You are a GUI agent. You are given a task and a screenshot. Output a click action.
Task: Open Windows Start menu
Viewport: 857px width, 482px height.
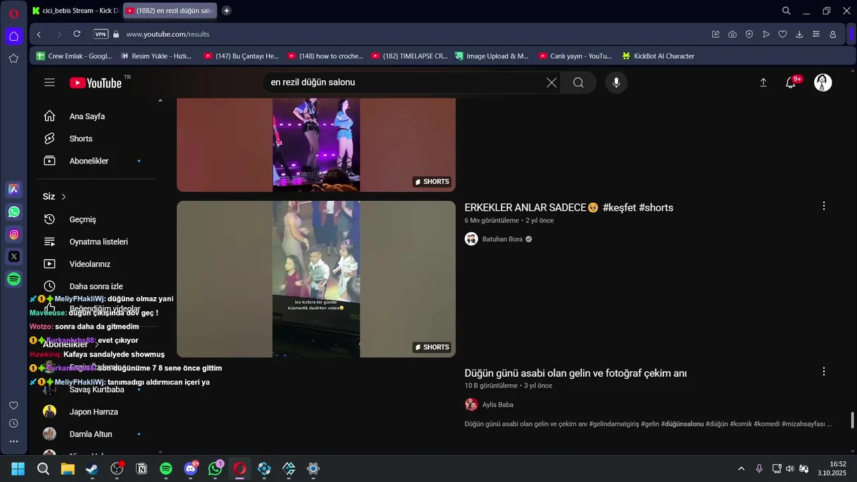(x=18, y=469)
